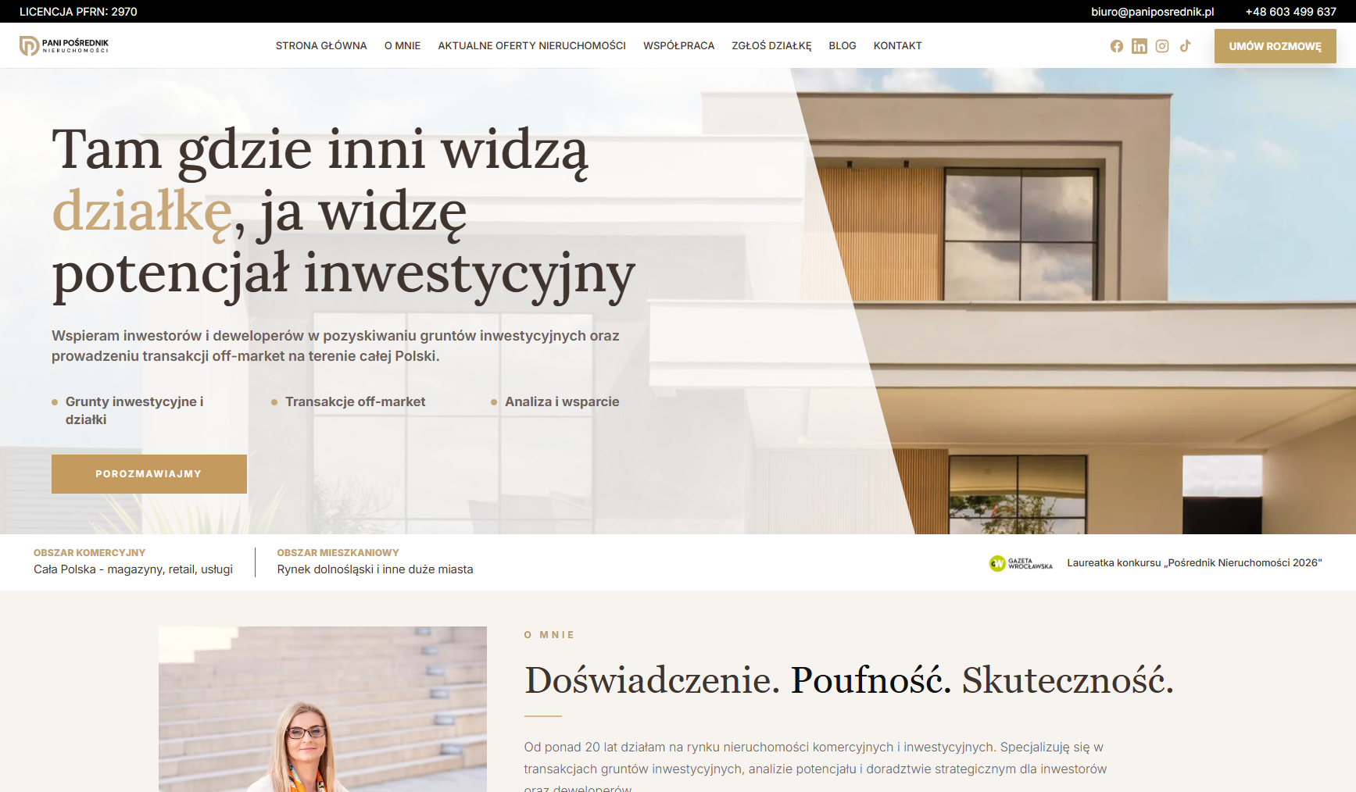Open the LinkedIn social icon
The width and height of the screenshot is (1356, 792).
(x=1140, y=46)
